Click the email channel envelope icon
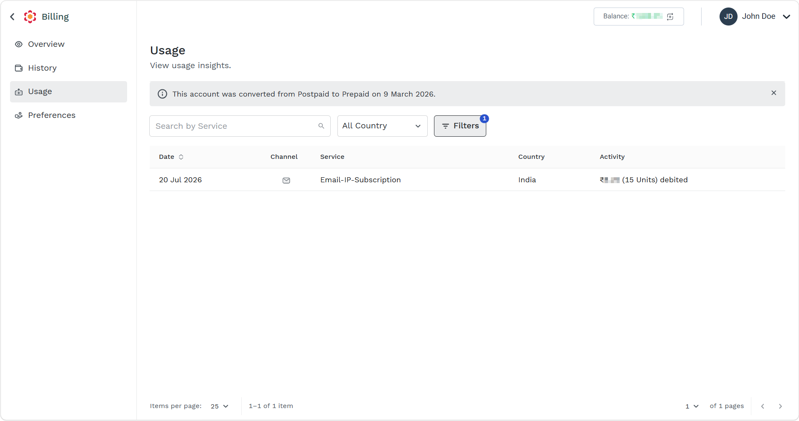 286,180
